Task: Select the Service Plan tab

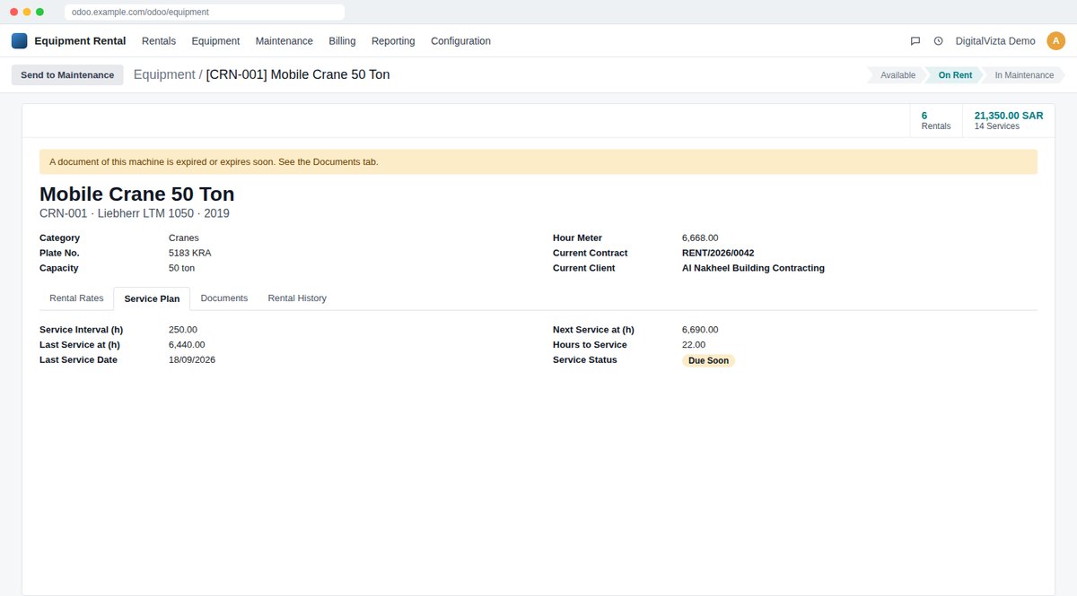Action: point(152,299)
